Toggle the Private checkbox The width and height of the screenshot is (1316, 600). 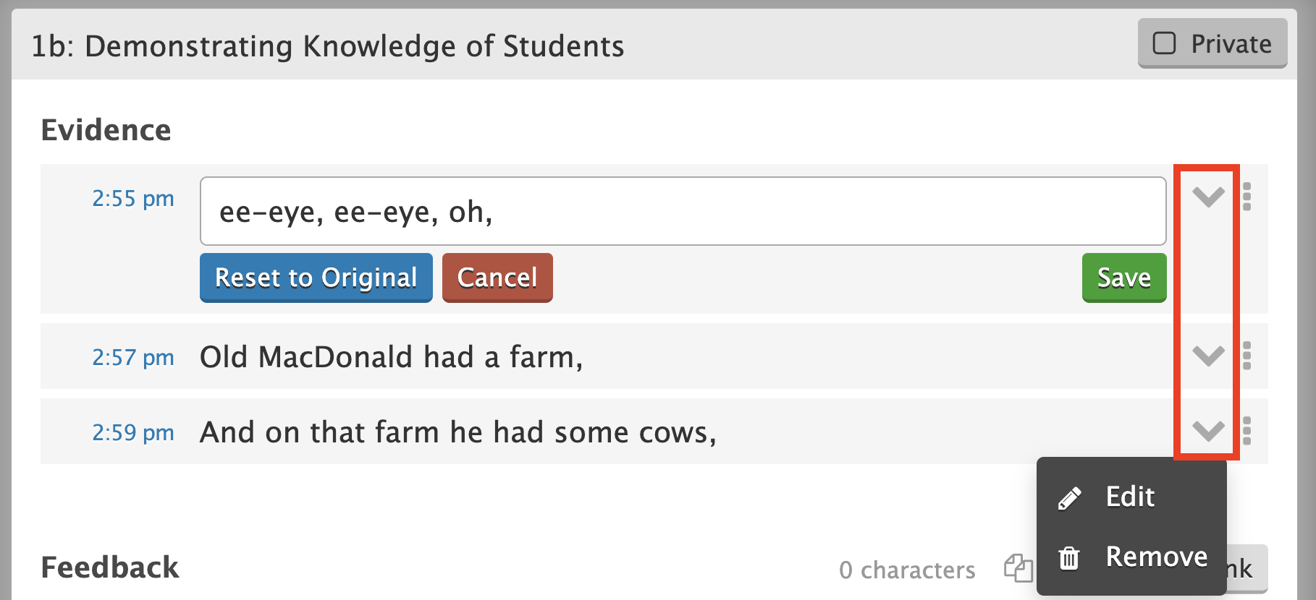(x=1164, y=43)
